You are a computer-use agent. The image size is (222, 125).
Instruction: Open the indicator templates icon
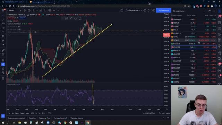(x=45, y=10)
